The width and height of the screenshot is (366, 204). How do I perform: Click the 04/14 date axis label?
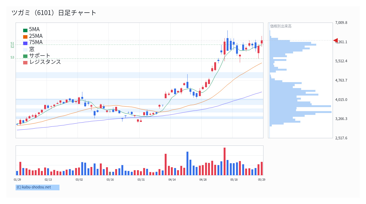pyautogui.click(x=172, y=180)
